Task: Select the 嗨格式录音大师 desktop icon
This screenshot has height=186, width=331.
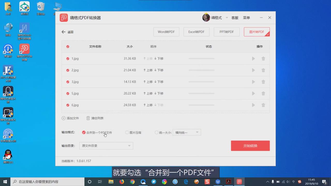Action: [8, 95]
